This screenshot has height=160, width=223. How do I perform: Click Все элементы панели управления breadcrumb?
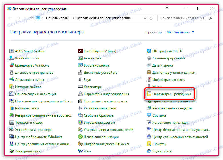pyautogui.click(x=104, y=18)
